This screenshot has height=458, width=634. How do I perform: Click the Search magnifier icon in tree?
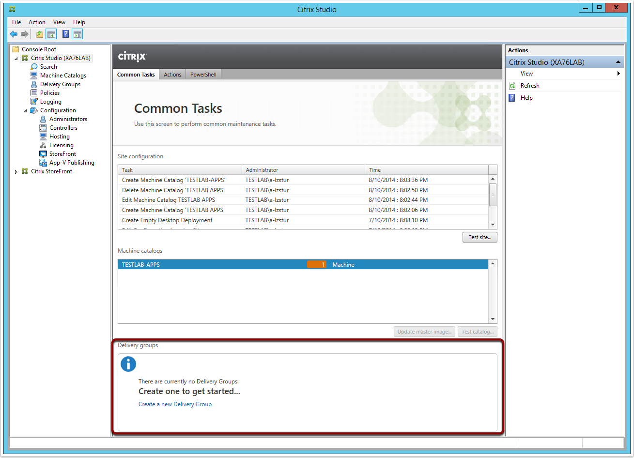34,67
